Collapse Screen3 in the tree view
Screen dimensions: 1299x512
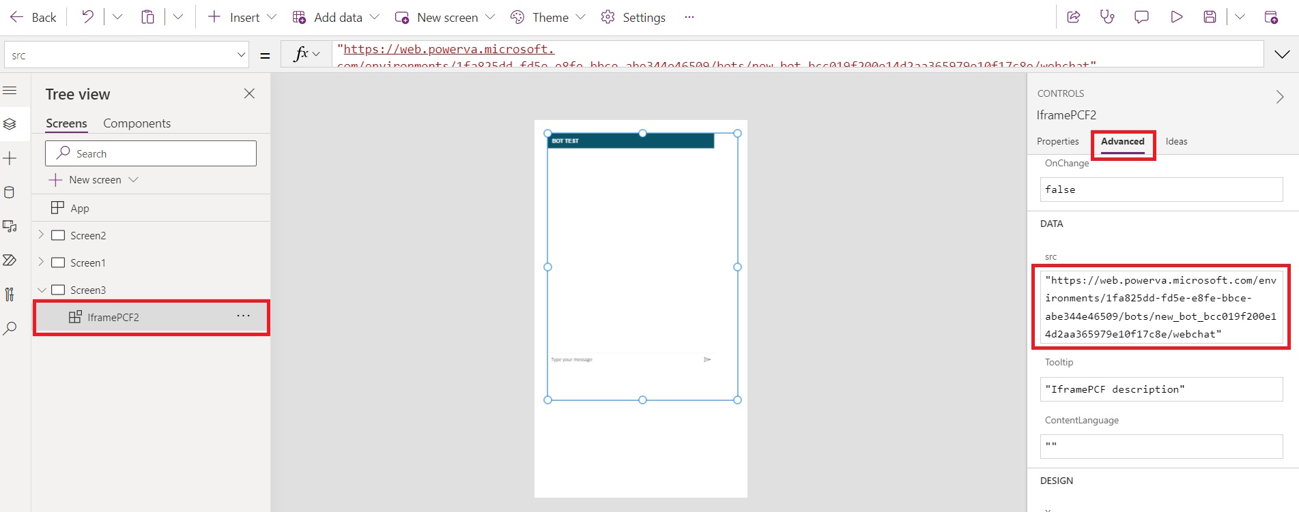point(41,290)
